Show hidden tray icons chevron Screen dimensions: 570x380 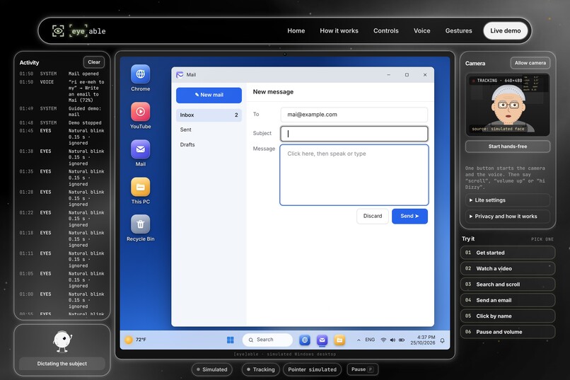point(359,340)
